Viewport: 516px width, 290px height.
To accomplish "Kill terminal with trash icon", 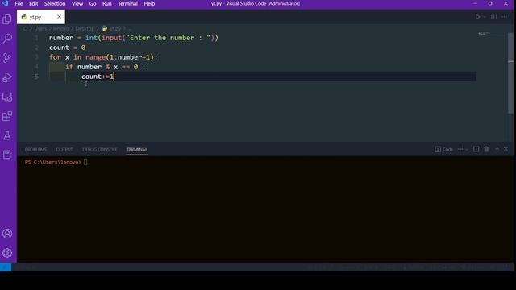I will click(486, 149).
